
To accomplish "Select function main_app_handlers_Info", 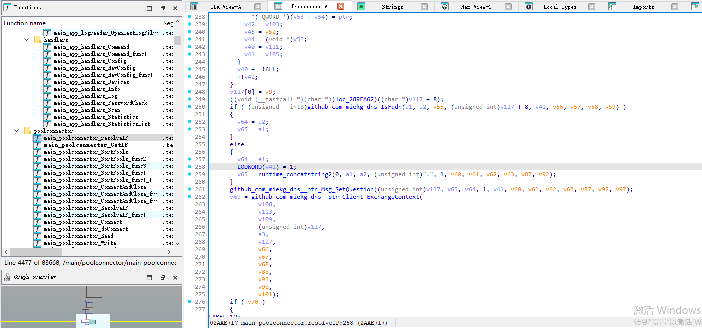I will [87, 89].
